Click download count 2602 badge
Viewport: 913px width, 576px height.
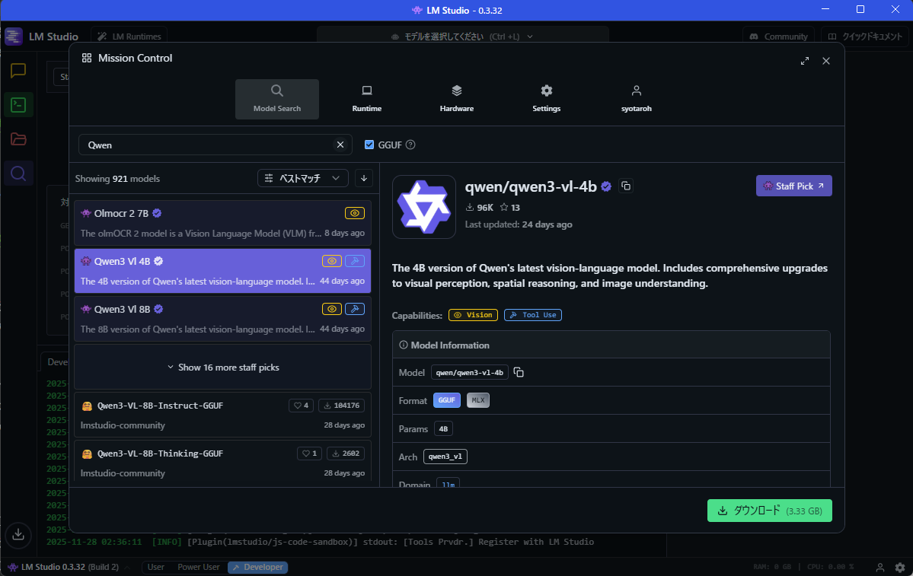coord(345,453)
